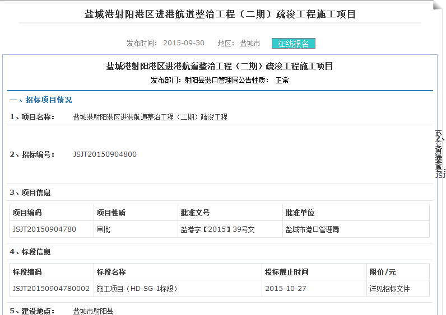Click the 标段名称 column header

click(x=111, y=272)
